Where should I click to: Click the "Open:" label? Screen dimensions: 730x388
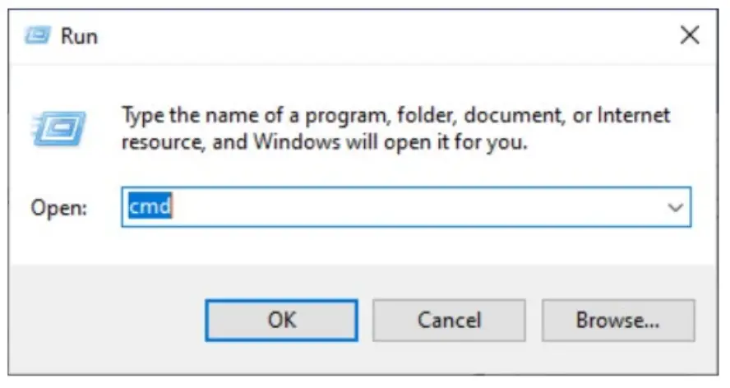coord(58,208)
